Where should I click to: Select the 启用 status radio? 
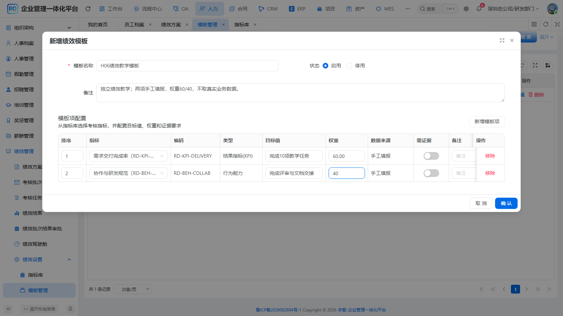(x=325, y=66)
